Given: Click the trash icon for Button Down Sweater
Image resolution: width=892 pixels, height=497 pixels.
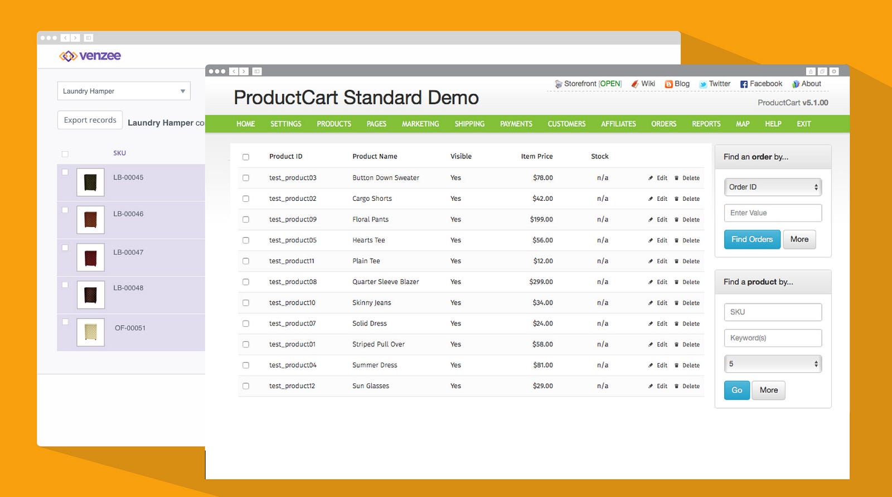Looking at the screenshot, I should pos(676,178).
